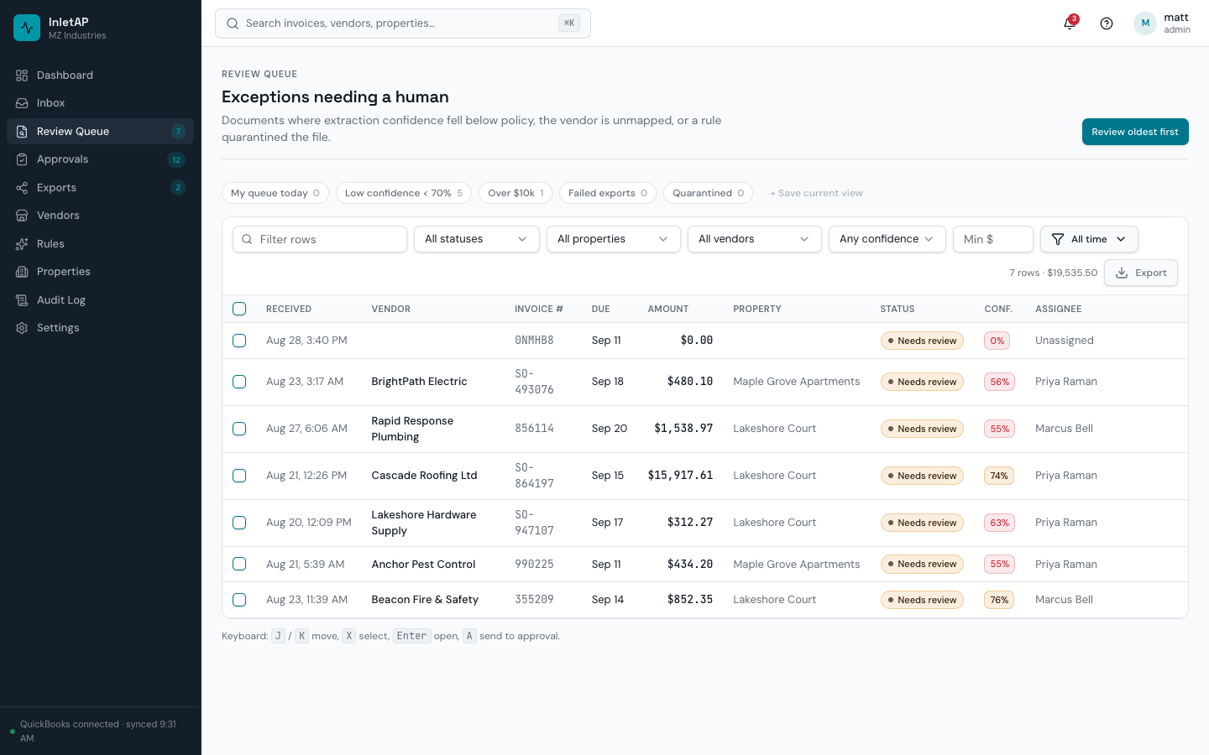Screen dimensions: 1209x755
Task: Click the $15,917.61 amount cell
Action: pyautogui.click(x=680, y=476)
